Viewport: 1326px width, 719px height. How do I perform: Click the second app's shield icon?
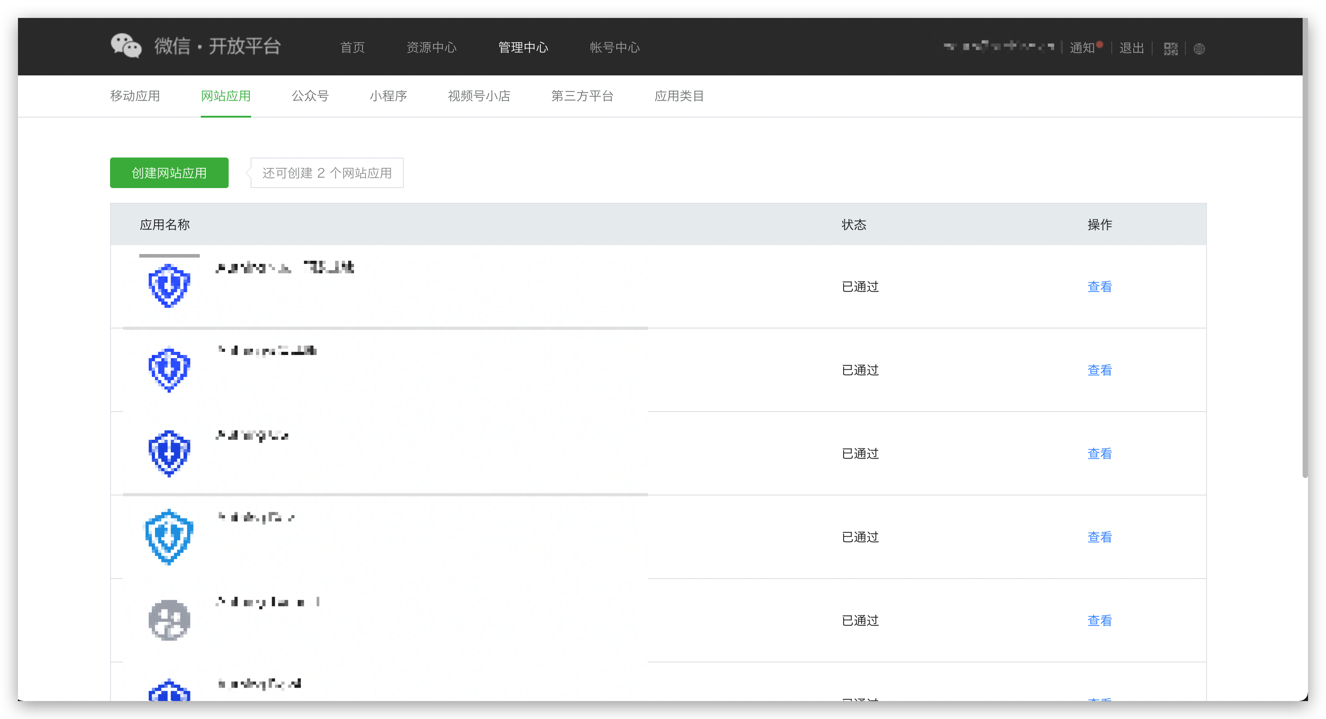click(x=169, y=369)
